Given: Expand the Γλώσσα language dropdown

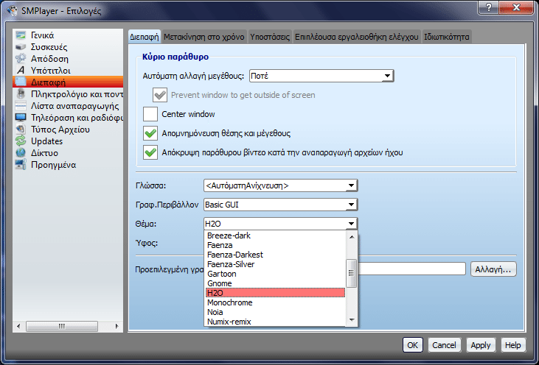Looking at the screenshot, I should point(279,185).
